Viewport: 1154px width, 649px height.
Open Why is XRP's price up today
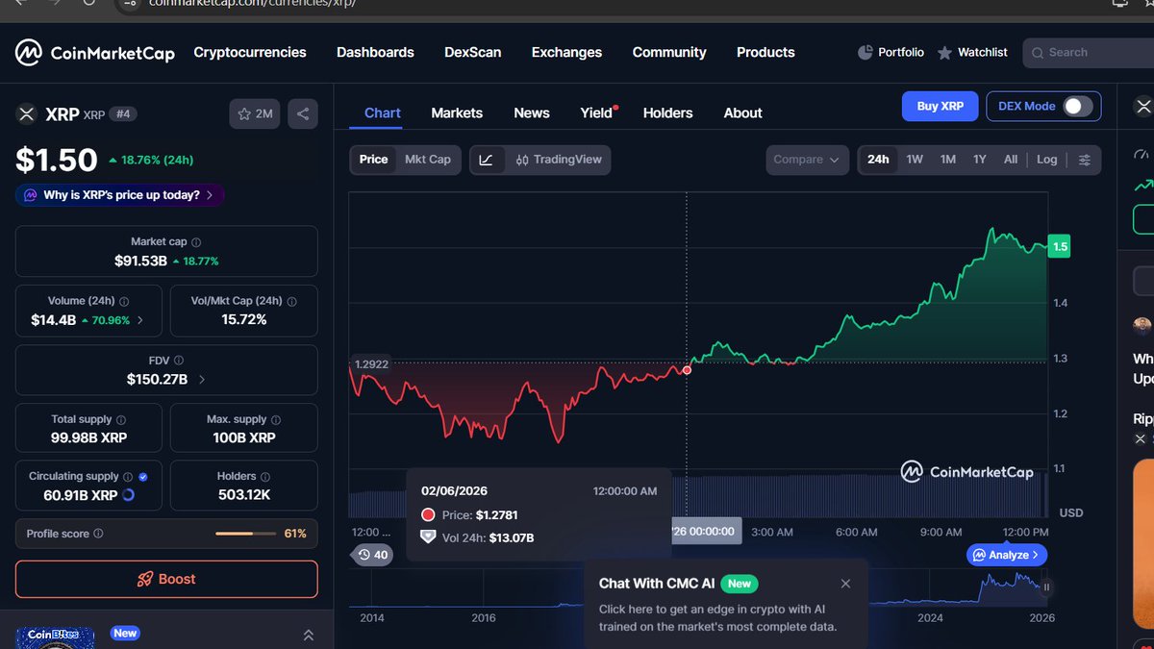click(120, 195)
